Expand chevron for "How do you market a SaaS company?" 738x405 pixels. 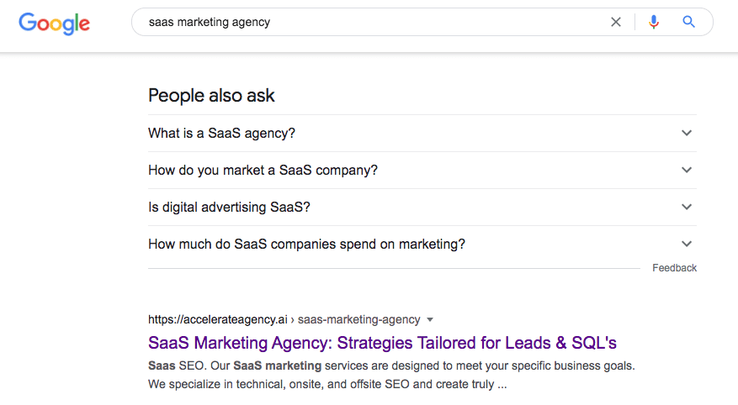tap(687, 170)
